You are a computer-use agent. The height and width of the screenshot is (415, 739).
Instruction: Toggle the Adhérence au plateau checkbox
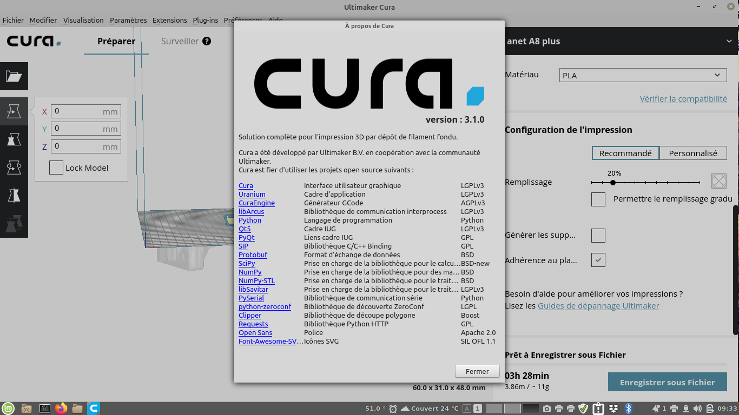[598, 260]
